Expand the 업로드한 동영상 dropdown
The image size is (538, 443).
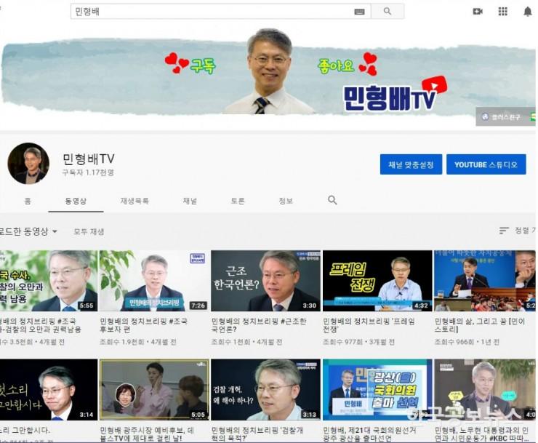point(28,231)
